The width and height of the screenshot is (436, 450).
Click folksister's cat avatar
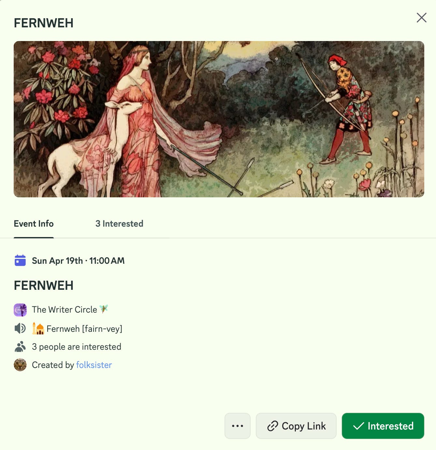coord(20,365)
